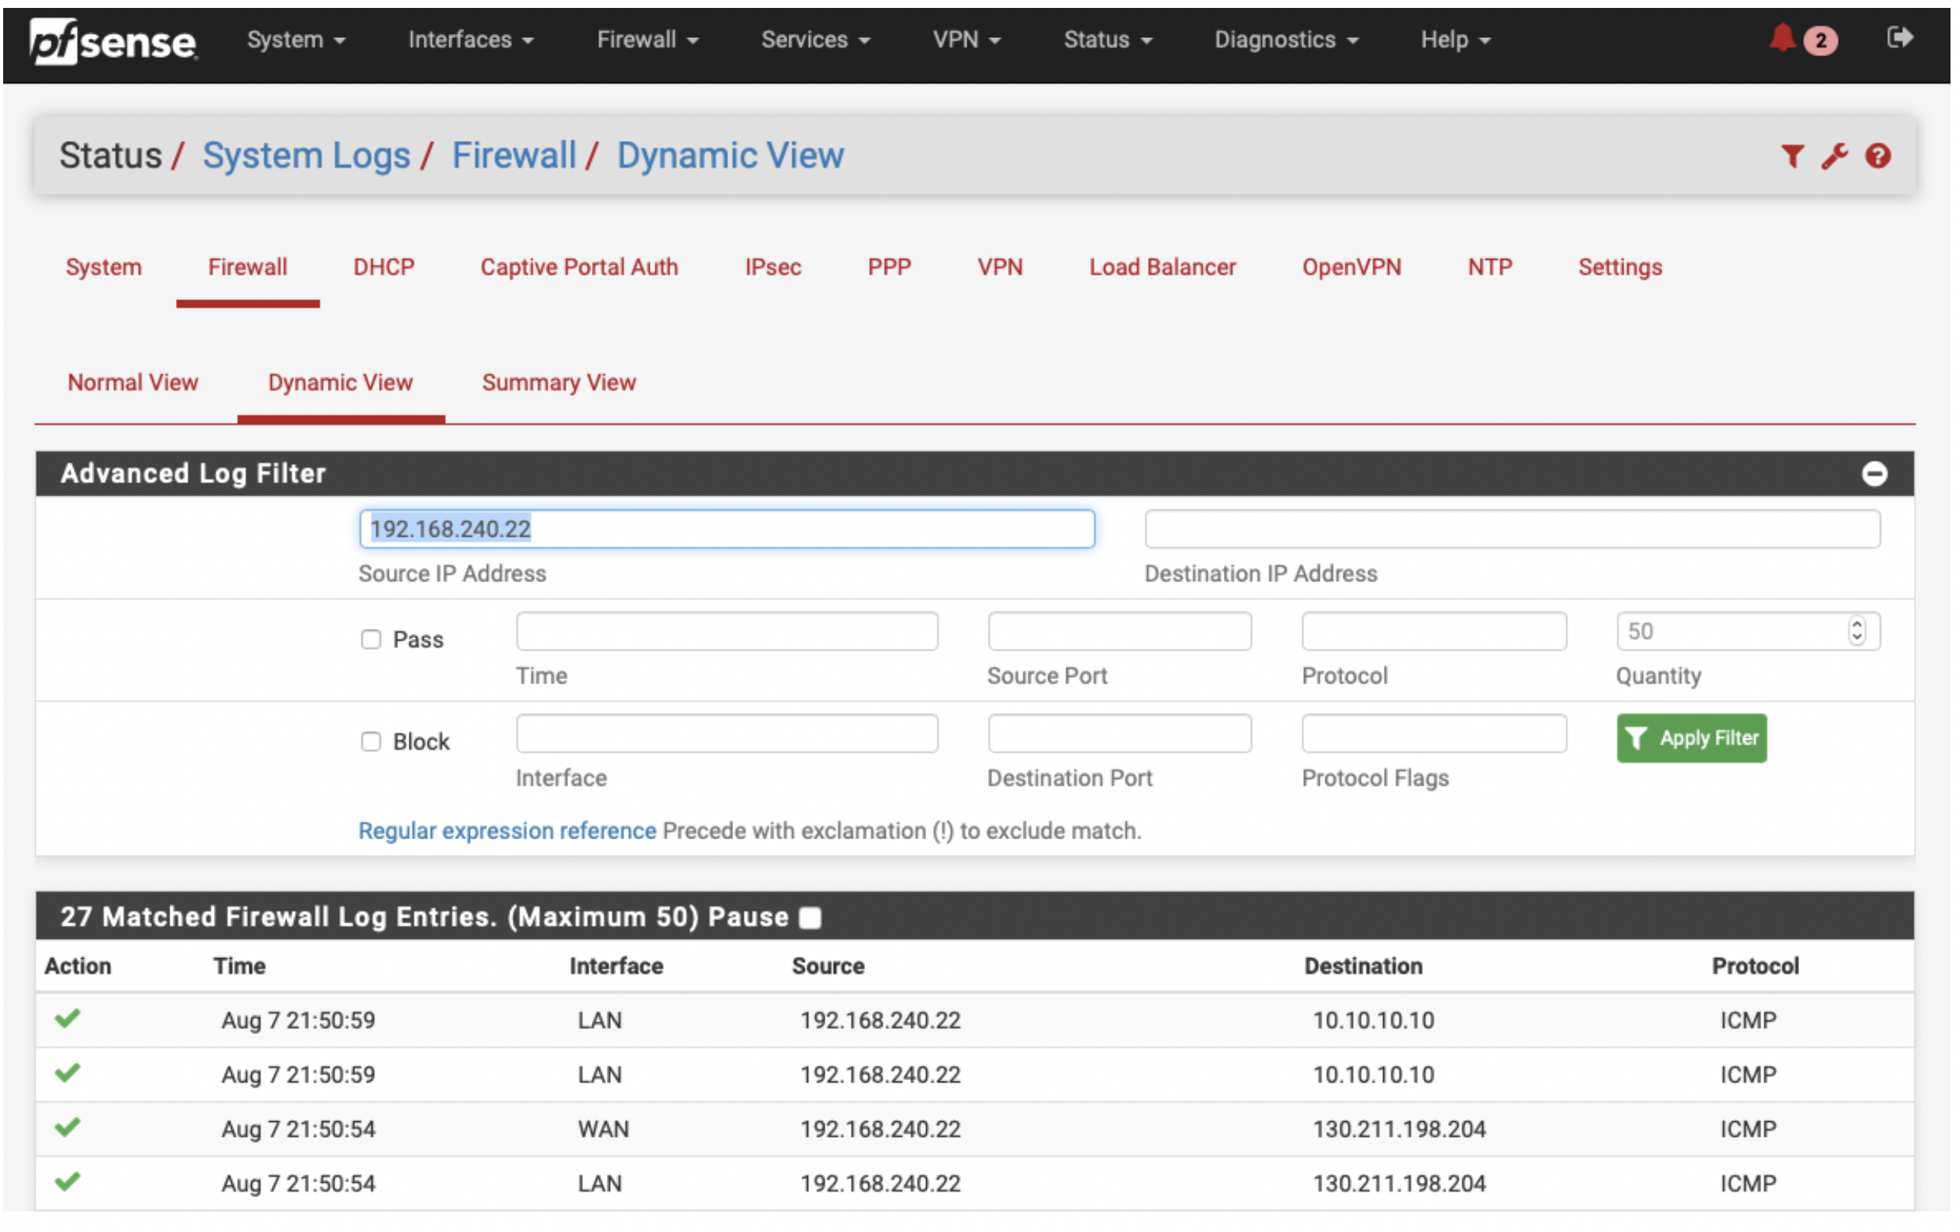This screenshot has height=1232, width=1960.
Task: Click the pfSense logo
Action: (x=112, y=40)
